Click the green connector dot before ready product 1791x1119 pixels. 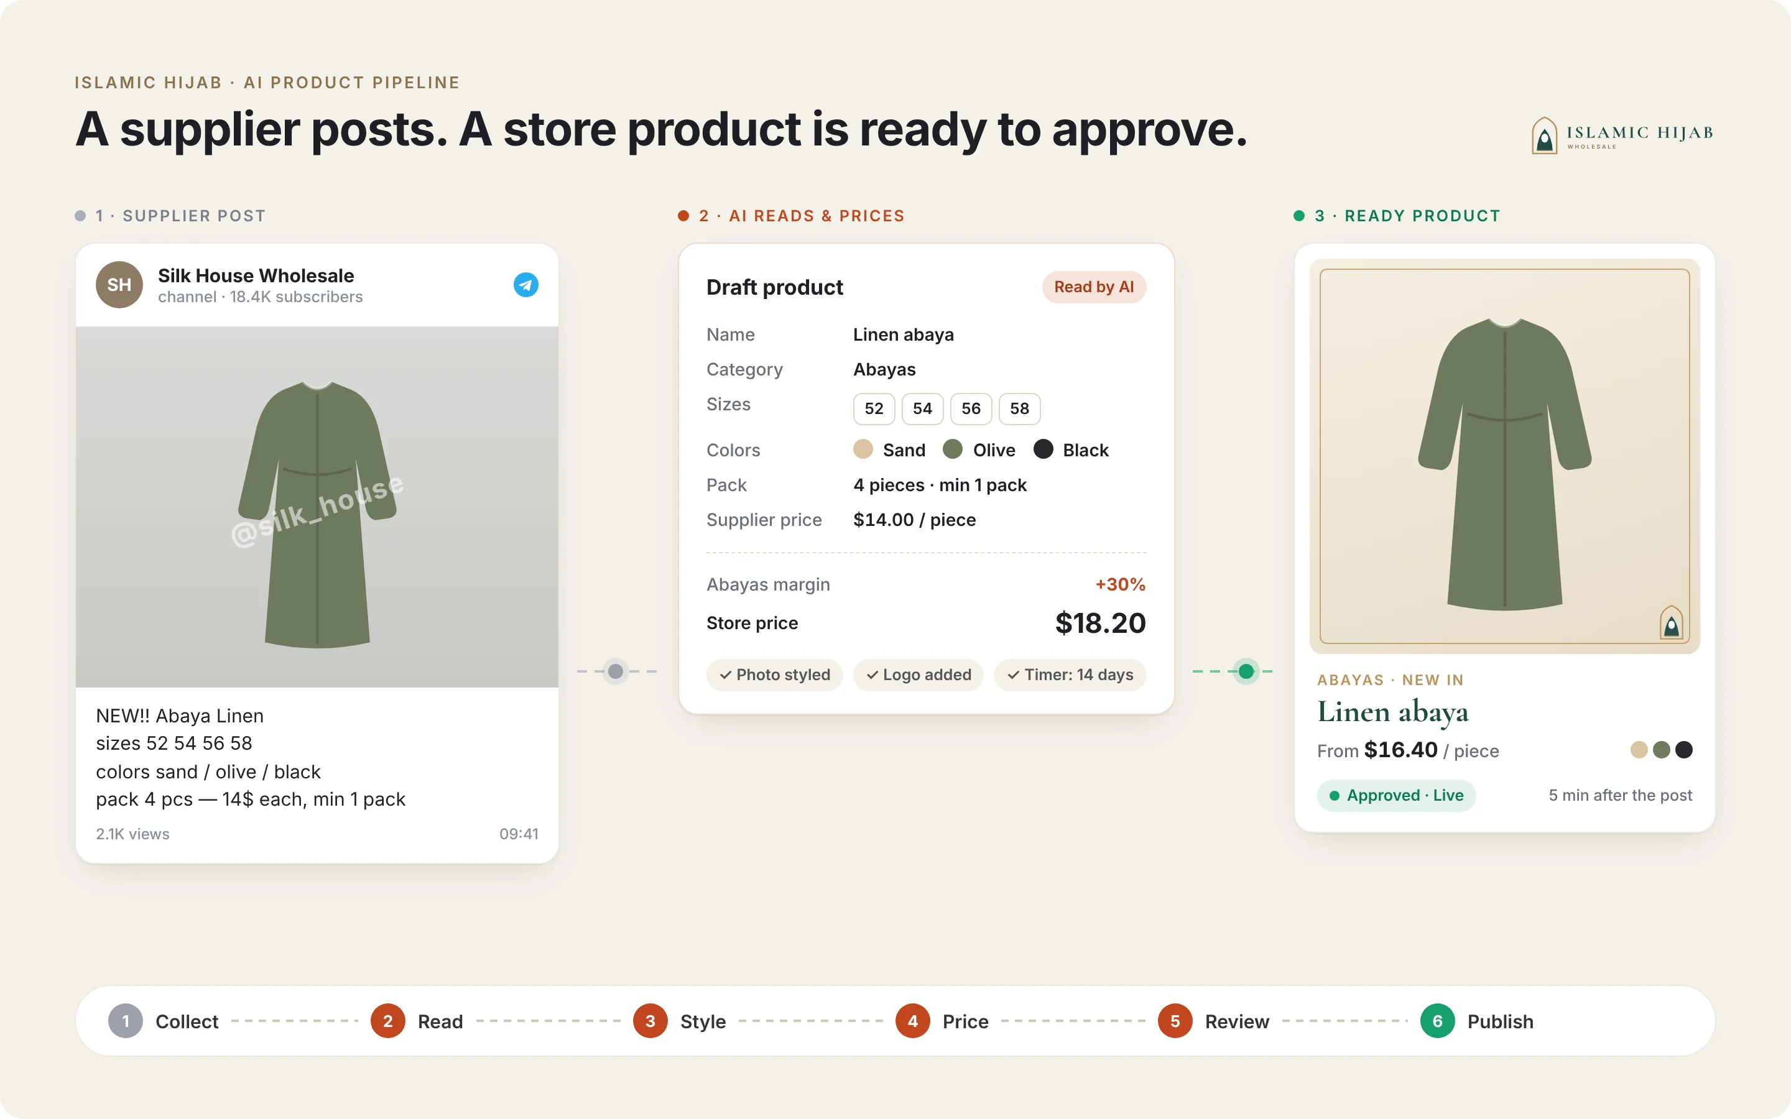1246,671
